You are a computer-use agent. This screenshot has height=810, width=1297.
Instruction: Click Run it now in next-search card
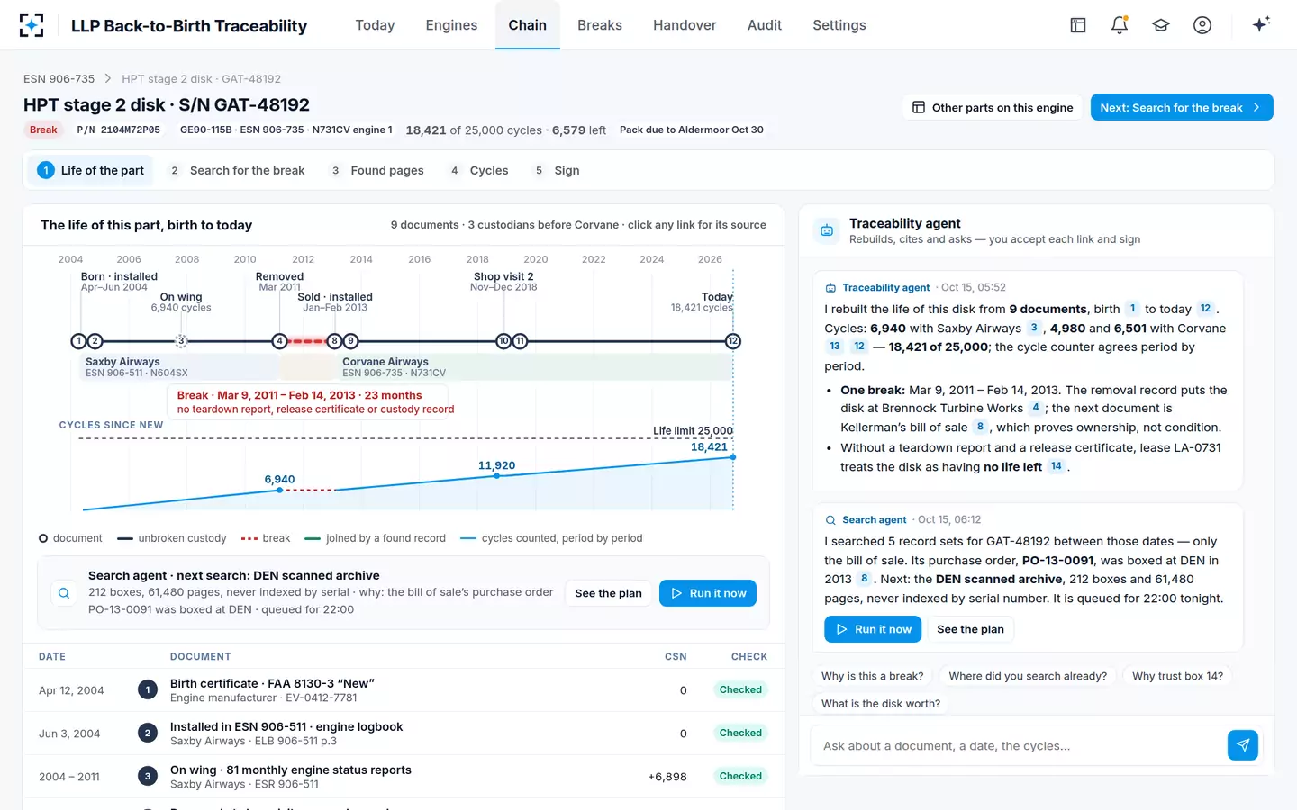(708, 593)
